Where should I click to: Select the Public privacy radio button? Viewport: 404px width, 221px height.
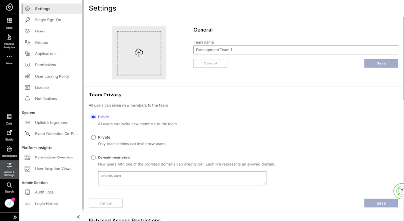tap(93, 117)
